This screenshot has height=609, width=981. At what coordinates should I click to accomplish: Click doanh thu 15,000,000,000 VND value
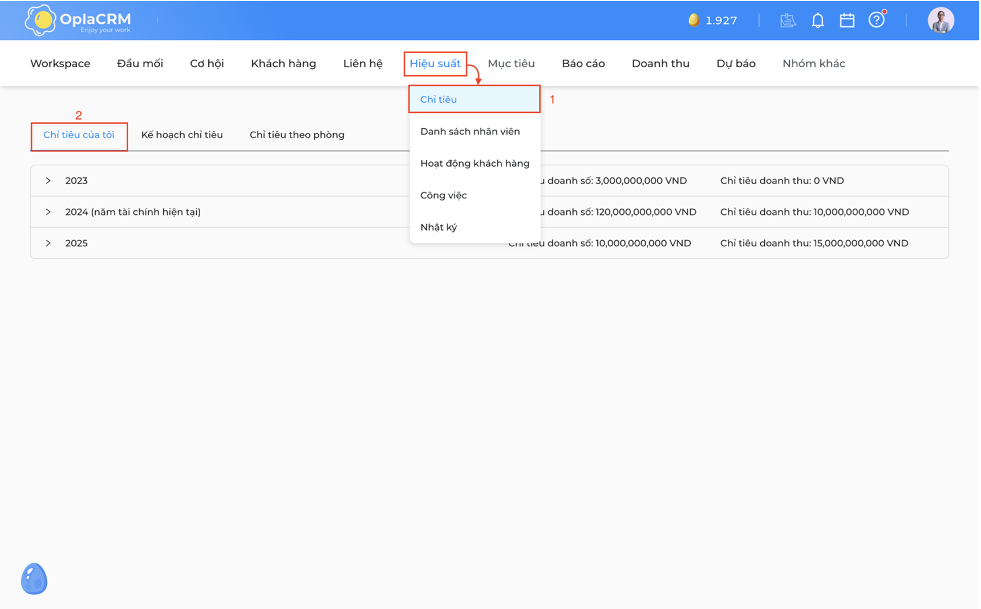pos(861,243)
